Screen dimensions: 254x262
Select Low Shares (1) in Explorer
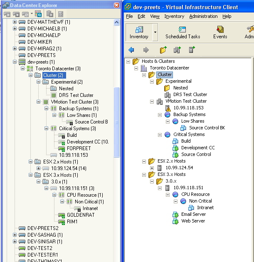(82, 115)
